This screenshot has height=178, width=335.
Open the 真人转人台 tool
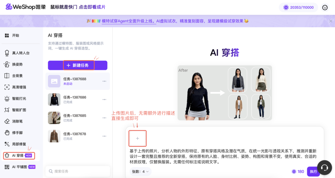[20, 53]
